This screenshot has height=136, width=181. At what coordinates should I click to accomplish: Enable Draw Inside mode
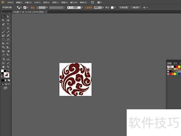(9, 84)
